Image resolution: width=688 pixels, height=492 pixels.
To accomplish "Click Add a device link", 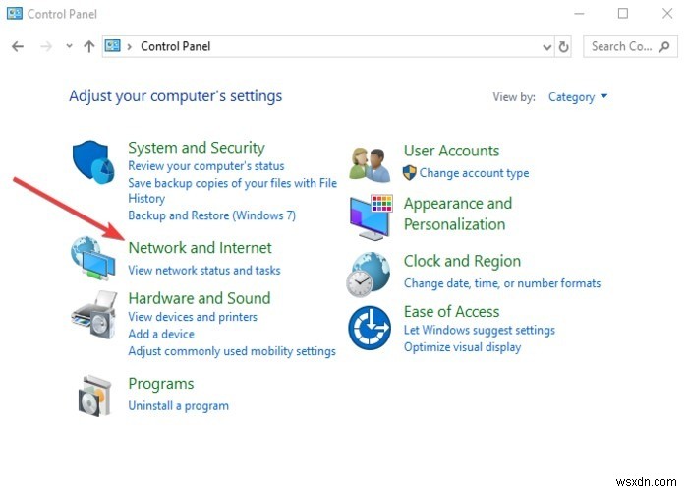I will 161,334.
